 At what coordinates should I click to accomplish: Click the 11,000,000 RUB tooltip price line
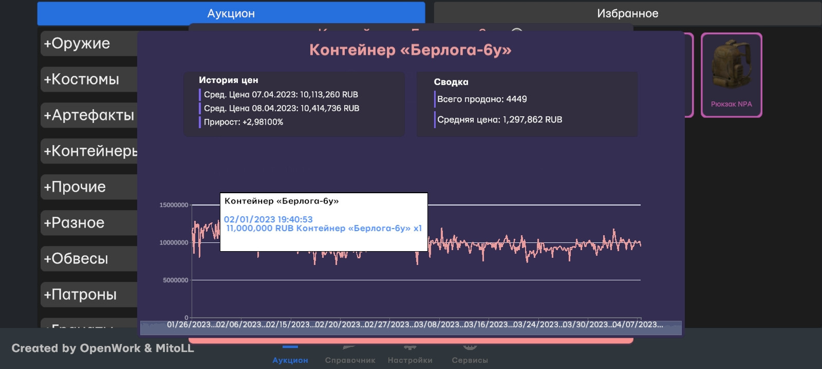coord(324,229)
